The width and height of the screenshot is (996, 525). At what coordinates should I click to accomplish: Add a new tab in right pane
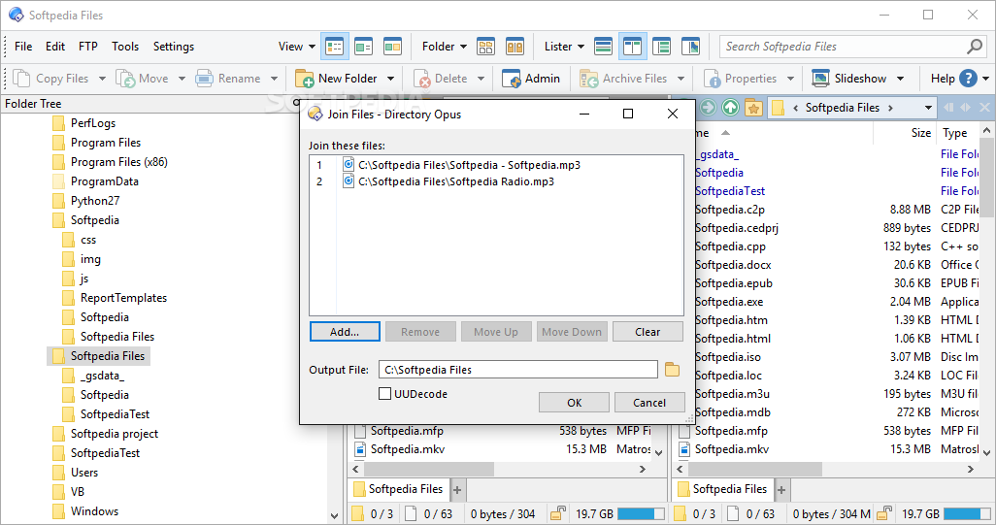[x=781, y=489]
